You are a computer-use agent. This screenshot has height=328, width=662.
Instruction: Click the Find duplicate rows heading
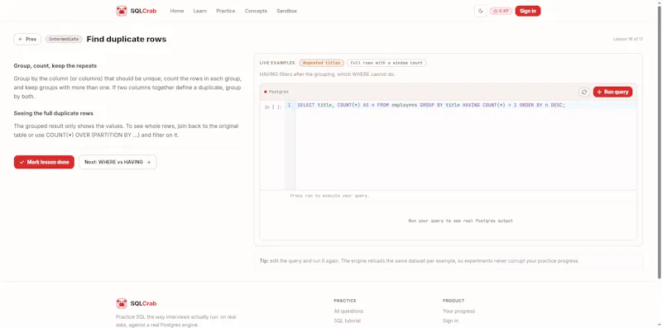tap(127, 39)
